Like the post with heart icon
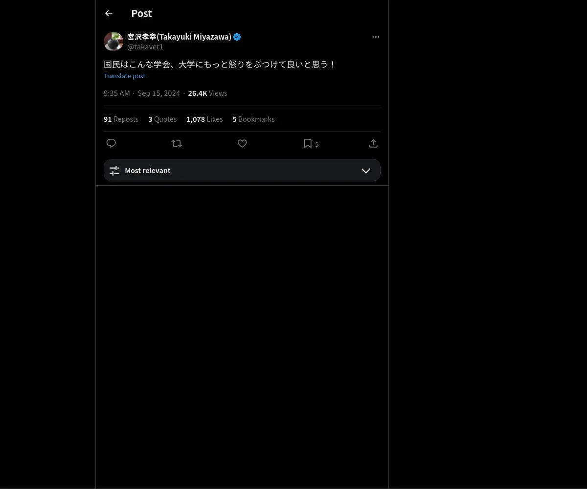 (242, 143)
